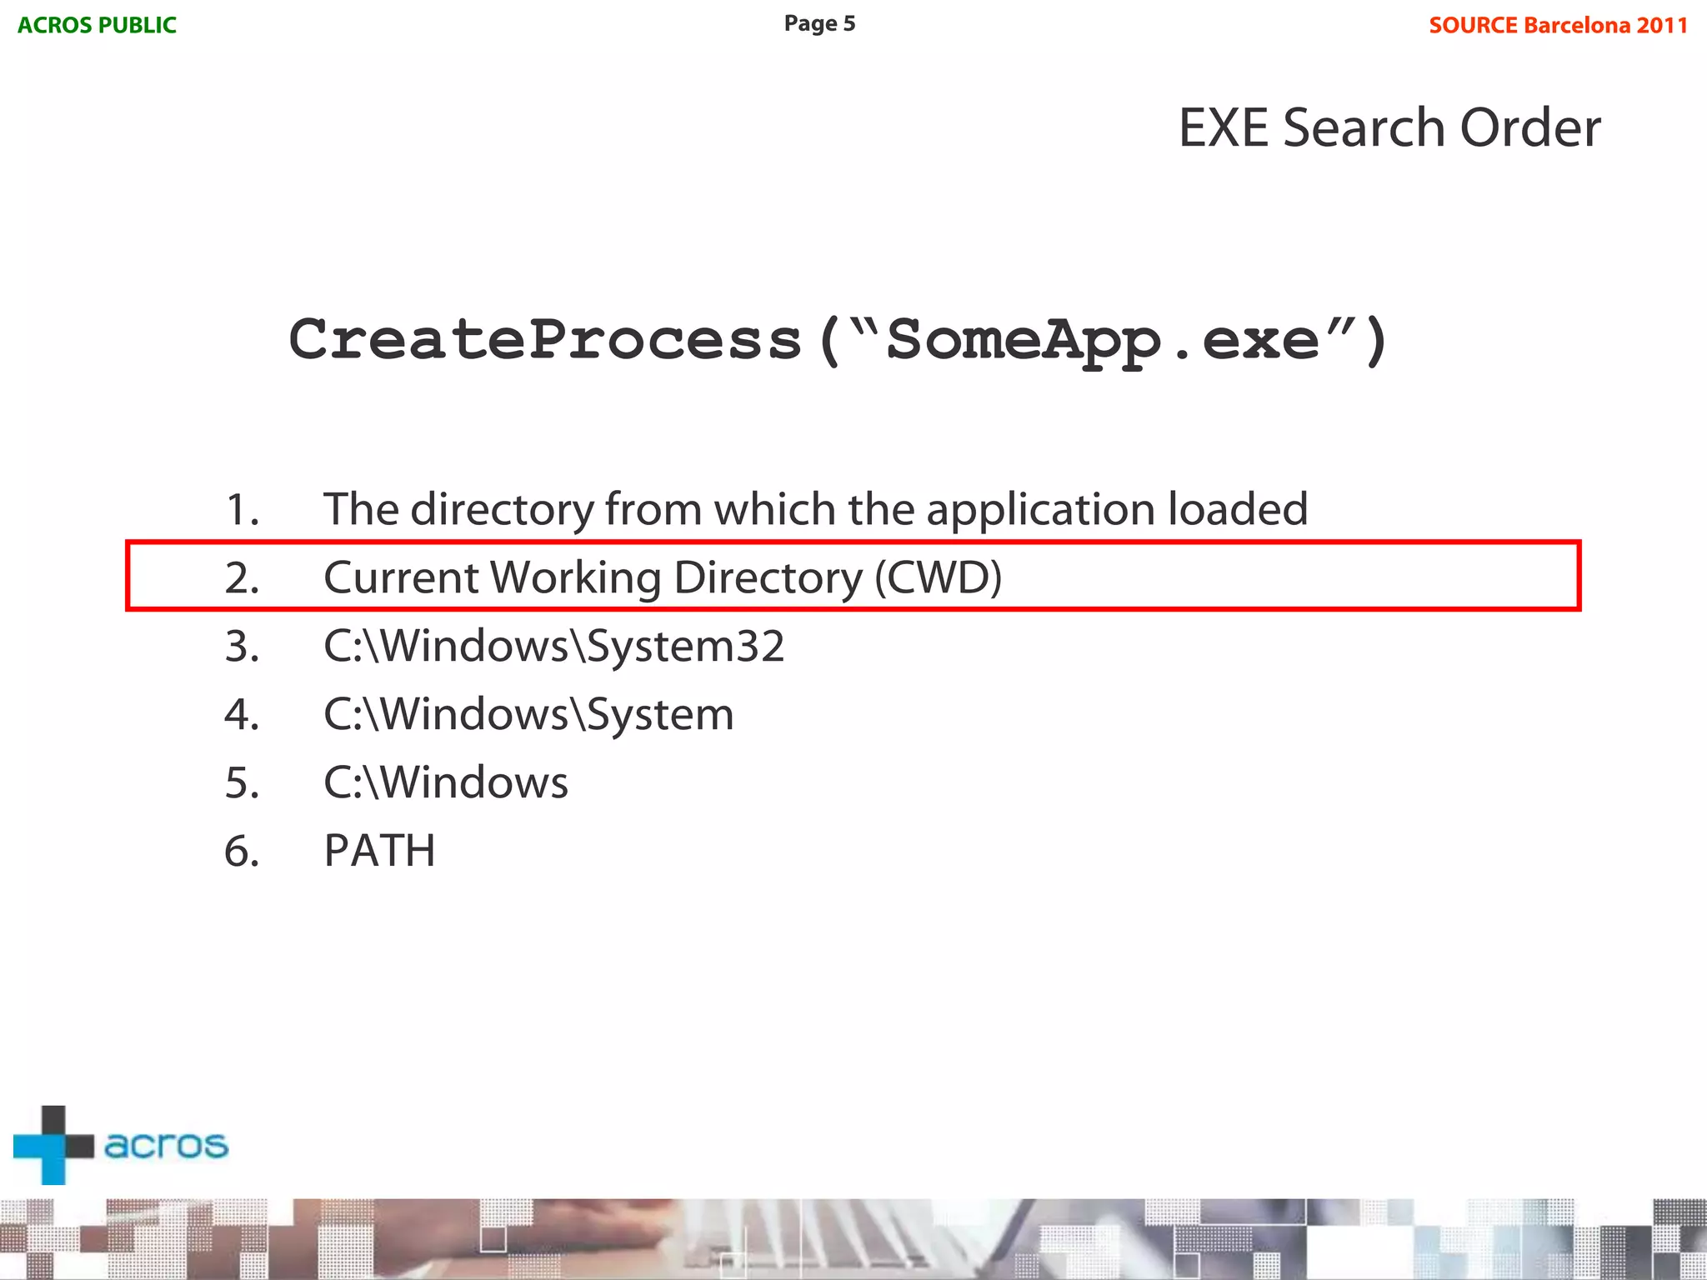The height and width of the screenshot is (1280, 1707).
Task: Click the acros logo
Action: [x=121, y=1145]
